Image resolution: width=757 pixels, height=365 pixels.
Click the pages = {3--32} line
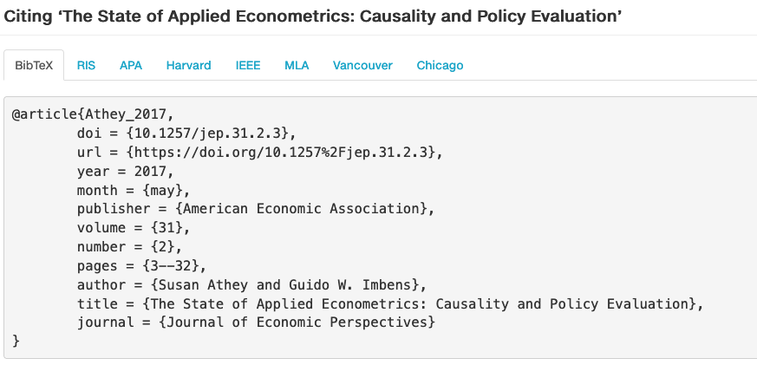pyautogui.click(x=141, y=266)
